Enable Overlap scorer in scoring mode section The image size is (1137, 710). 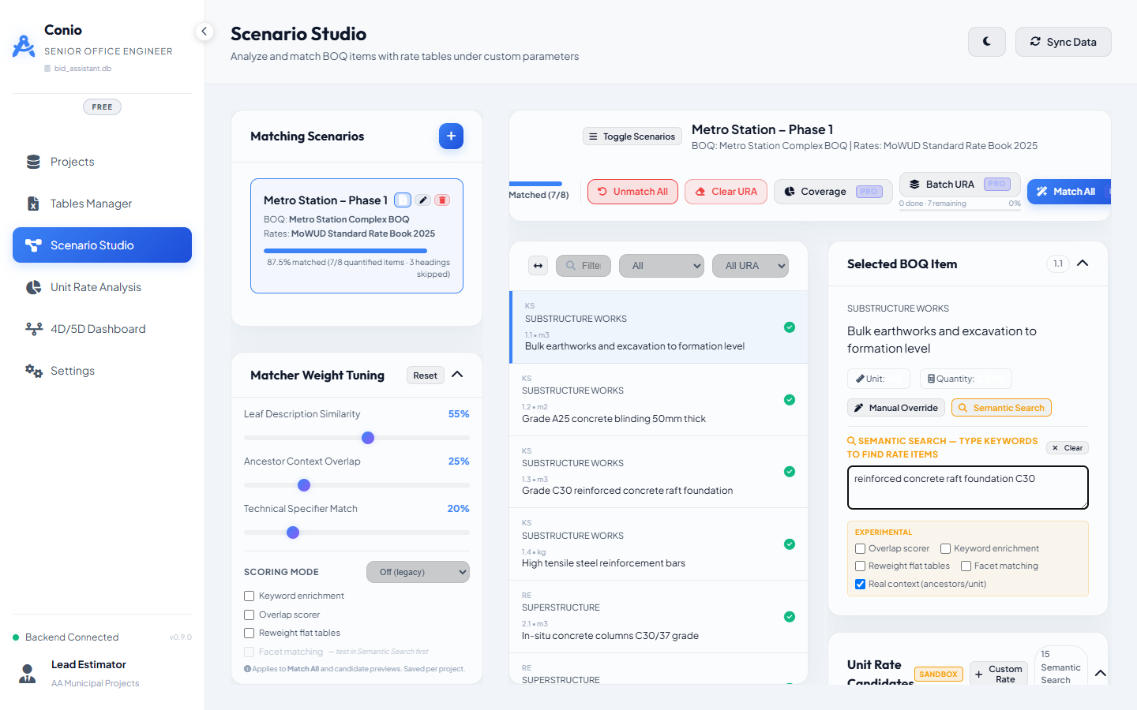pyautogui.click(x=250, y=615)
